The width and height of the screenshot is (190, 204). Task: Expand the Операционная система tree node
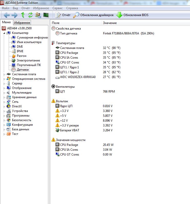4,79
